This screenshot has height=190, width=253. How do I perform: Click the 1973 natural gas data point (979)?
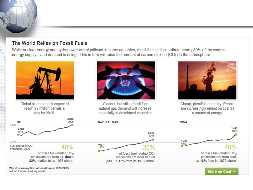(99, 151)
